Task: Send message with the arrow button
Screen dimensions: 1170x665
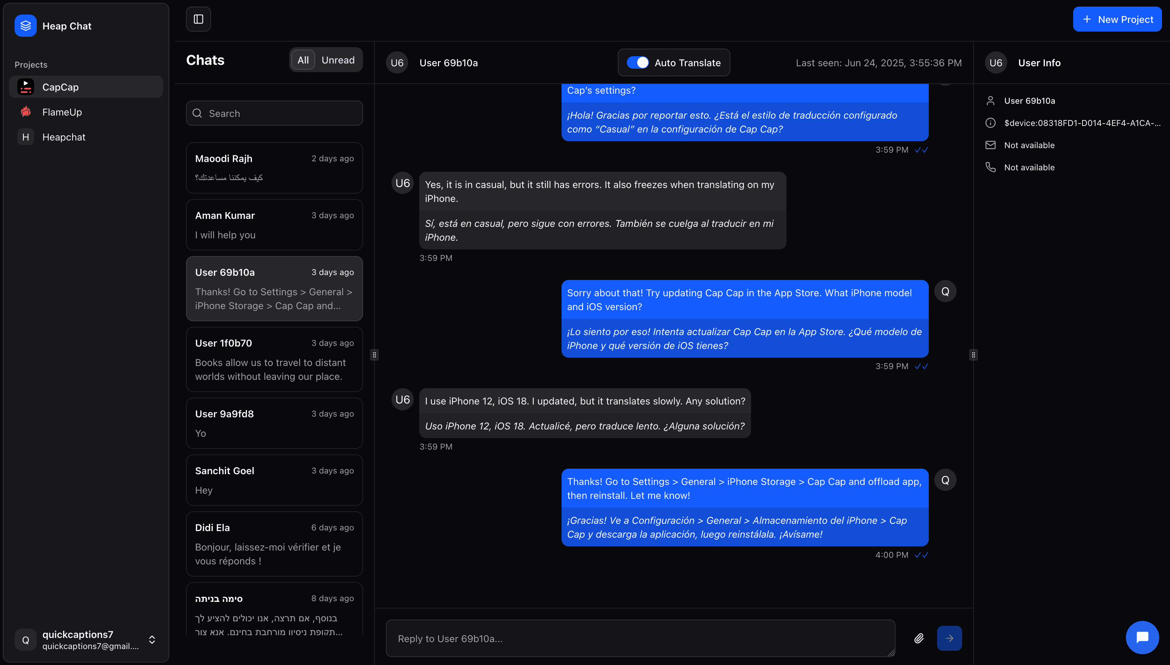Action: pos(949,638)
